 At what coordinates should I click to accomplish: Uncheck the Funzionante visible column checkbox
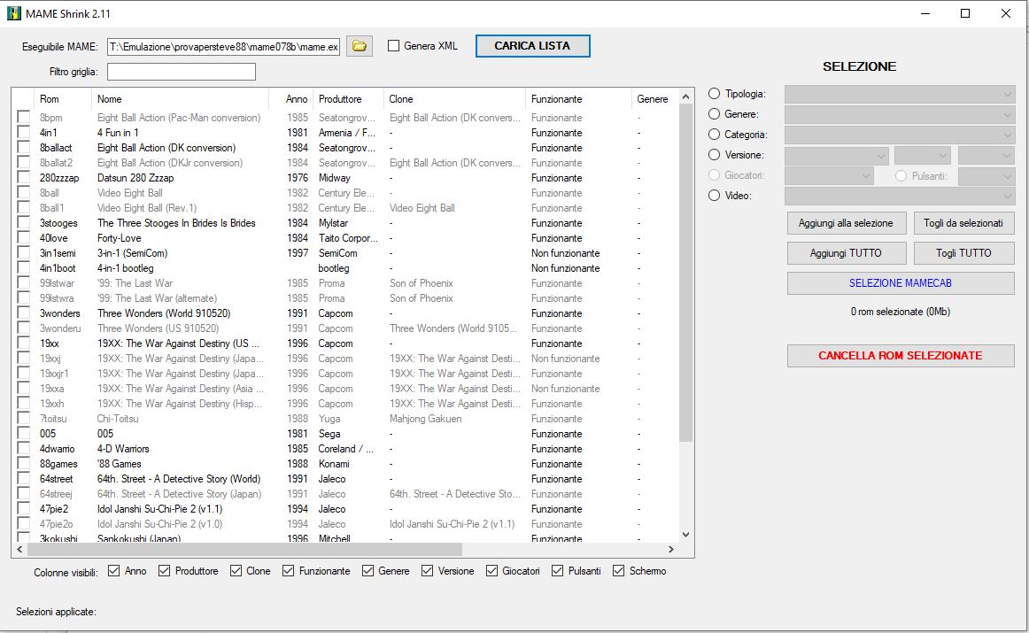(288, 571)
